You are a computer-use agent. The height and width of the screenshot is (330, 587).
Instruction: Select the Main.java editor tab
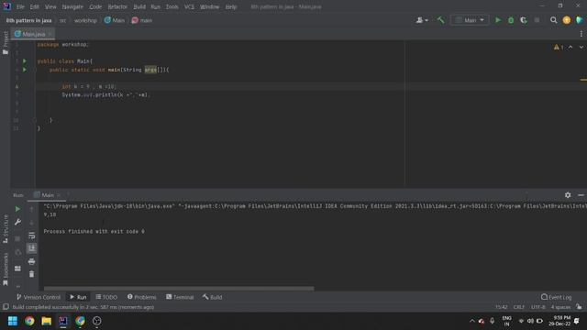[x=33, y=34]
